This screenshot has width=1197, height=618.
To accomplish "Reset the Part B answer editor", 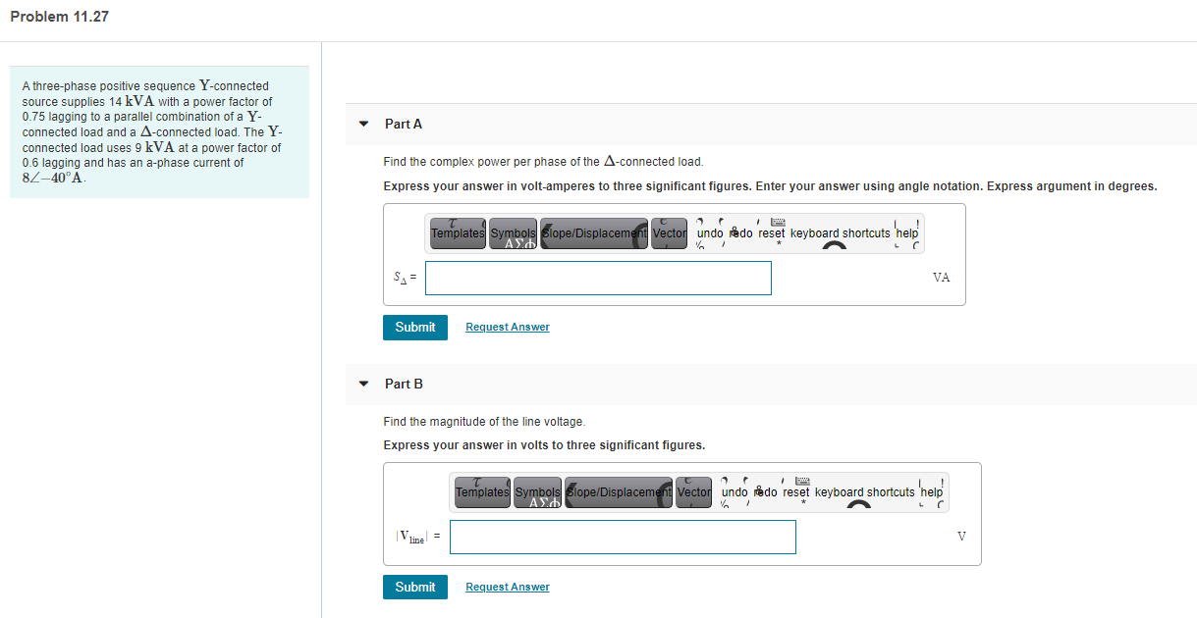I will click(x=795, y=492).
